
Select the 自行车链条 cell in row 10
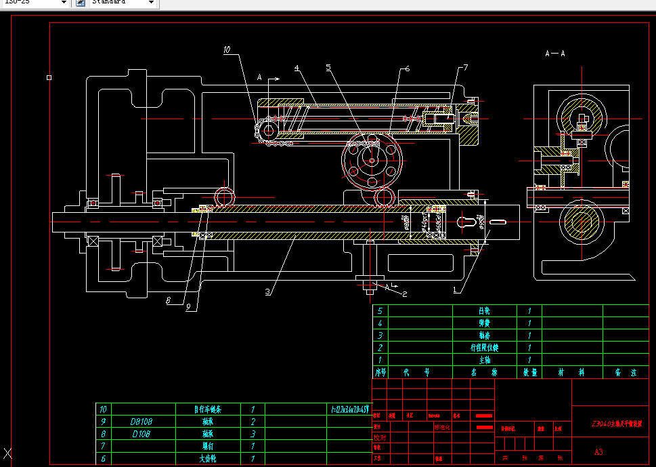coord(208,409)
